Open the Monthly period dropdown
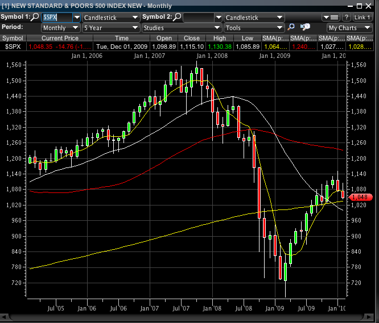The width and height of the screenshot is (379, 323). coord(61,27)
